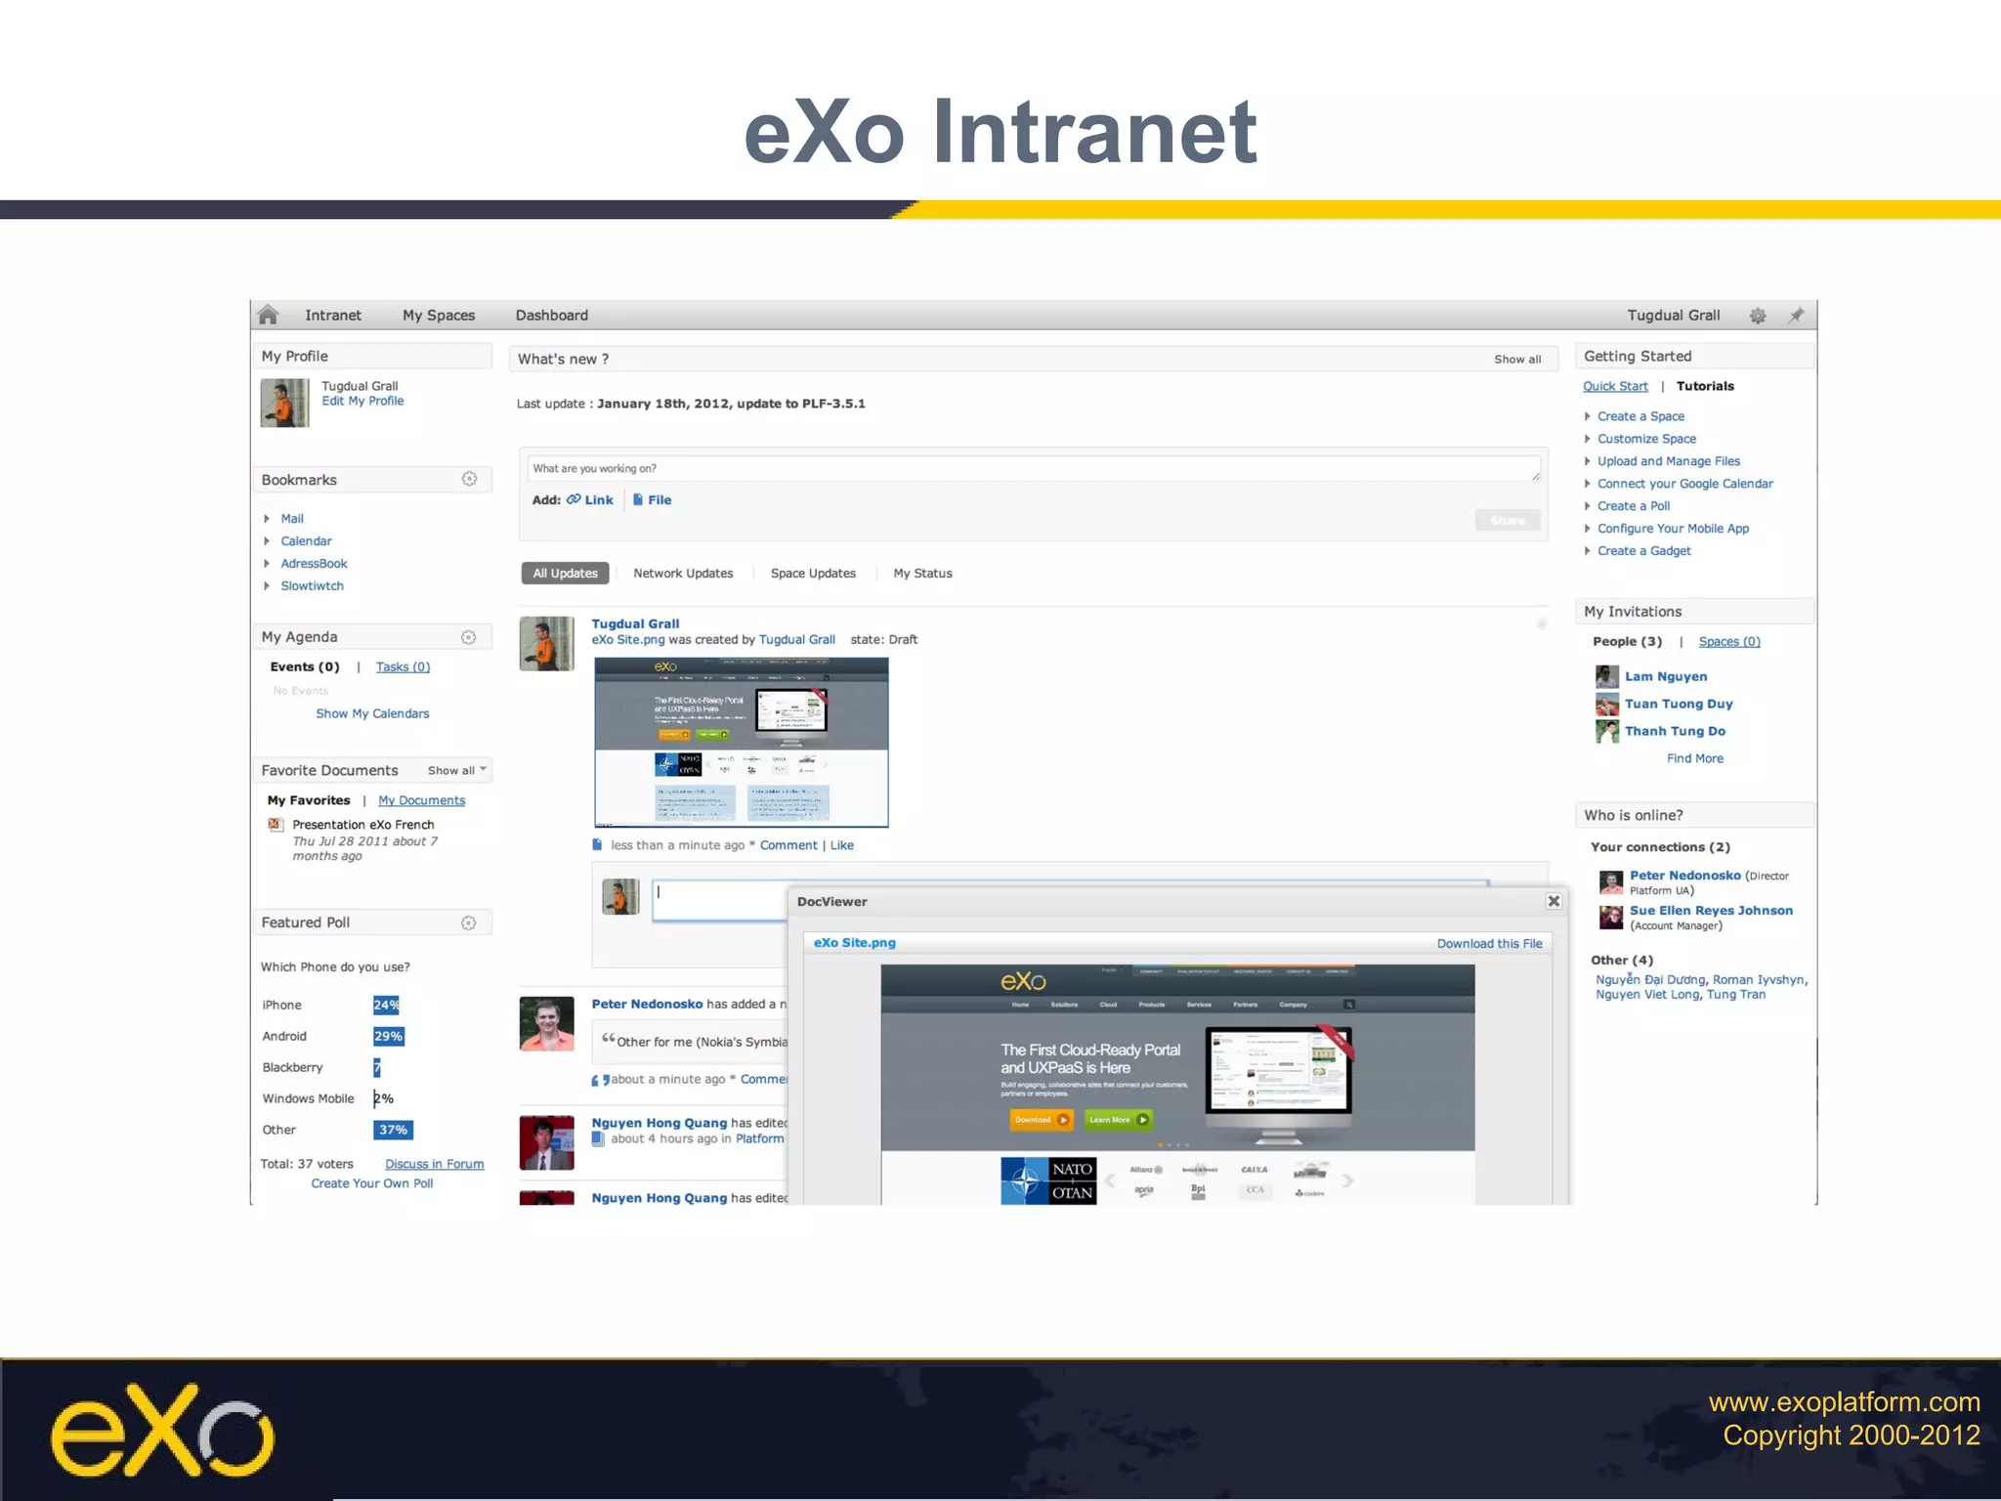Click the Presentation eXo French file icon
Screen dimensions: 2001x1501
click(276, 825)
